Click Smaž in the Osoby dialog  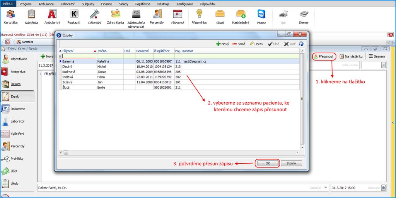coord(239,44)
